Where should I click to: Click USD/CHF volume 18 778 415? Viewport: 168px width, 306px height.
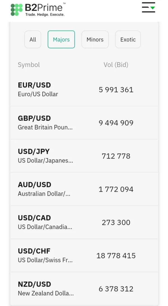116,256
